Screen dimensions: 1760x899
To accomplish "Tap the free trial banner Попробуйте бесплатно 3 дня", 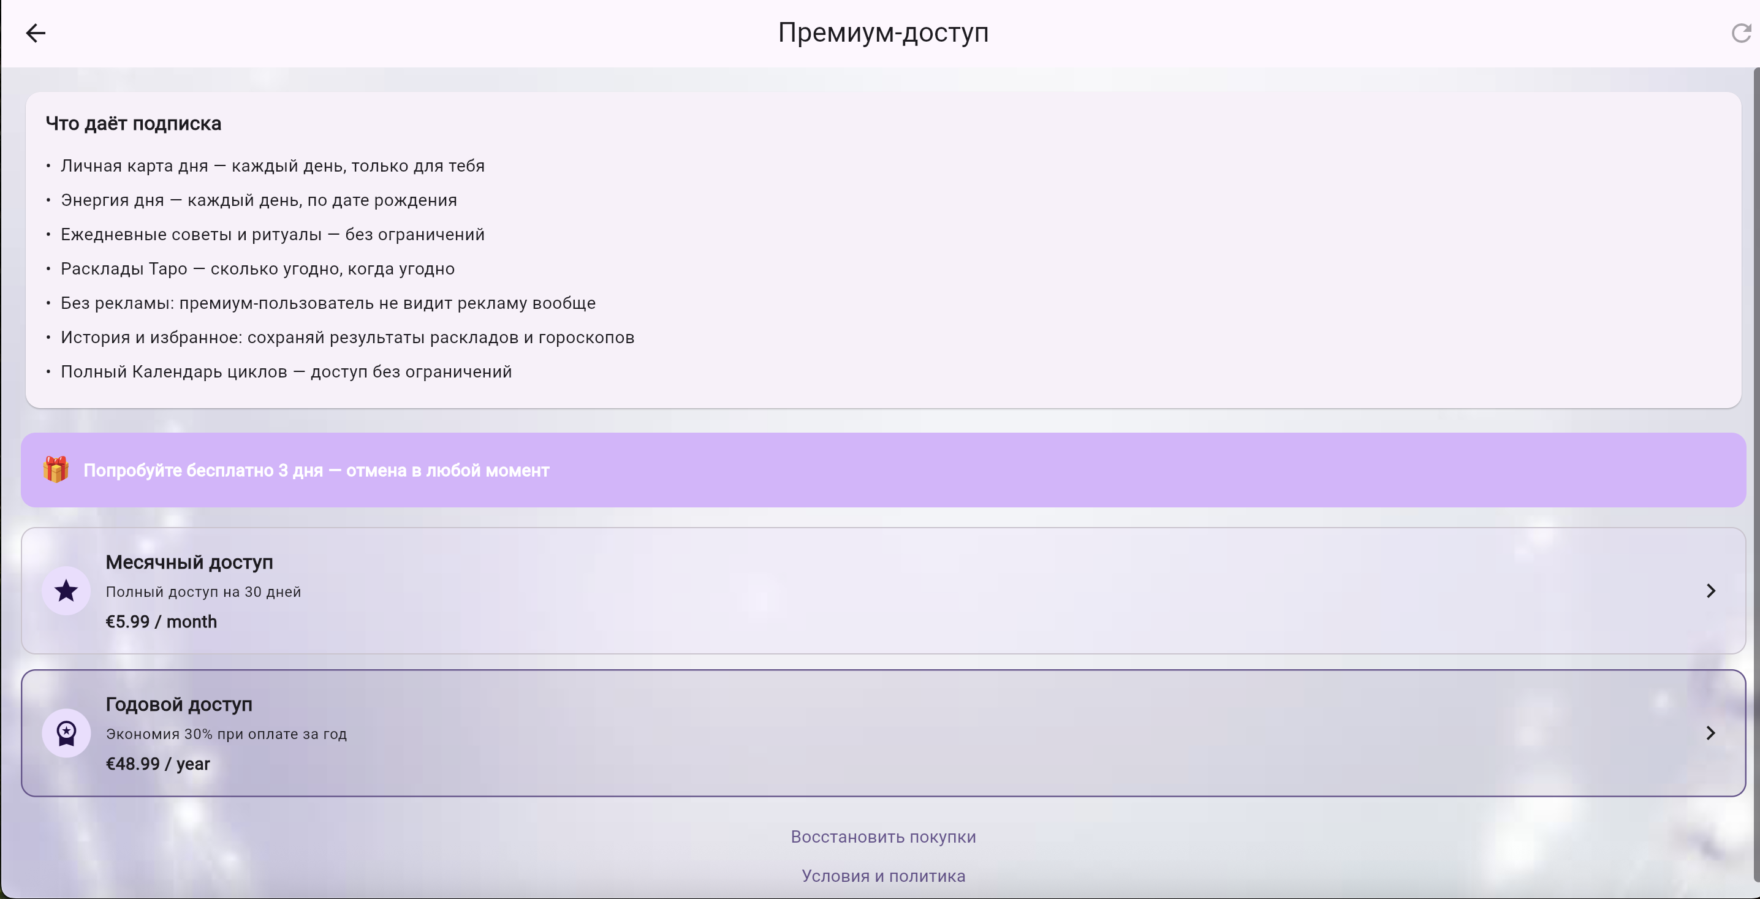I will pos(880,469).
